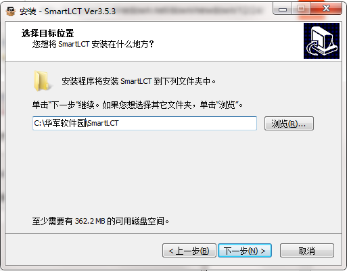Cancel installation with 取消 button

click(307, 250)
